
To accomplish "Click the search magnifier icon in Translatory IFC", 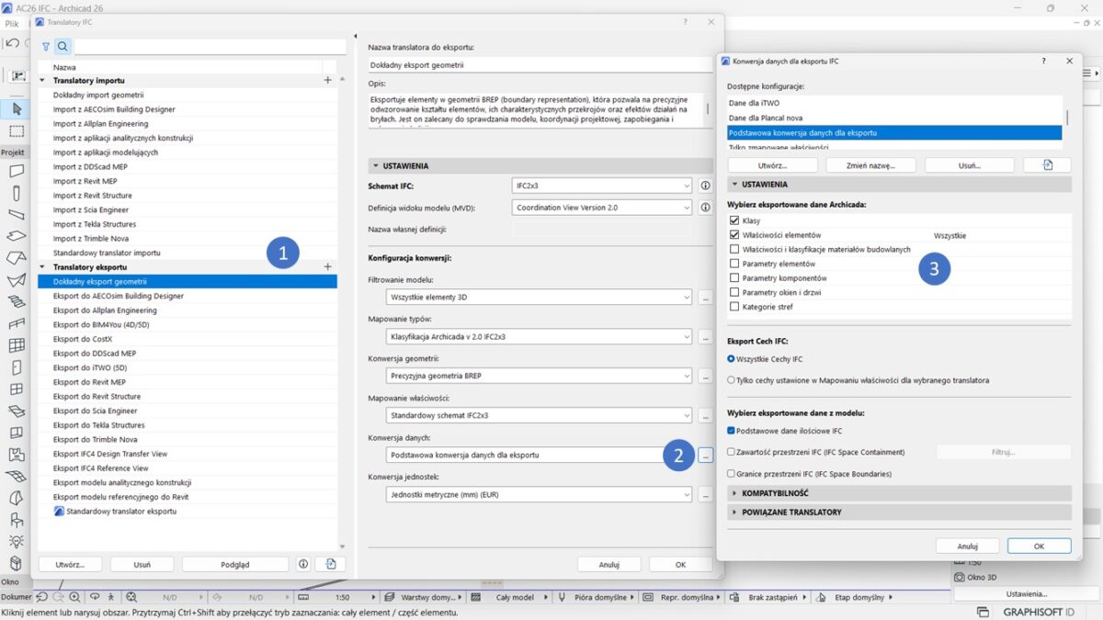I will pyautogui.click(x=63, y=46).
